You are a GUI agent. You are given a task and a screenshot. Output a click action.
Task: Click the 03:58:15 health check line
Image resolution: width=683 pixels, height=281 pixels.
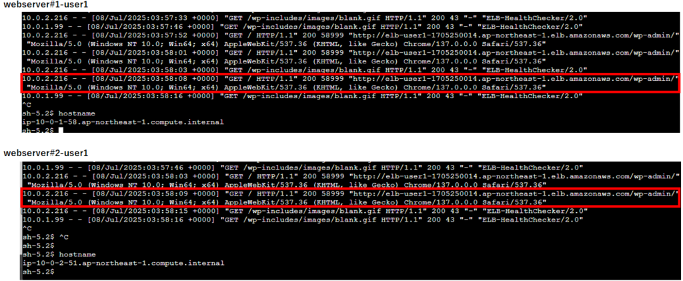coord(305,211)
